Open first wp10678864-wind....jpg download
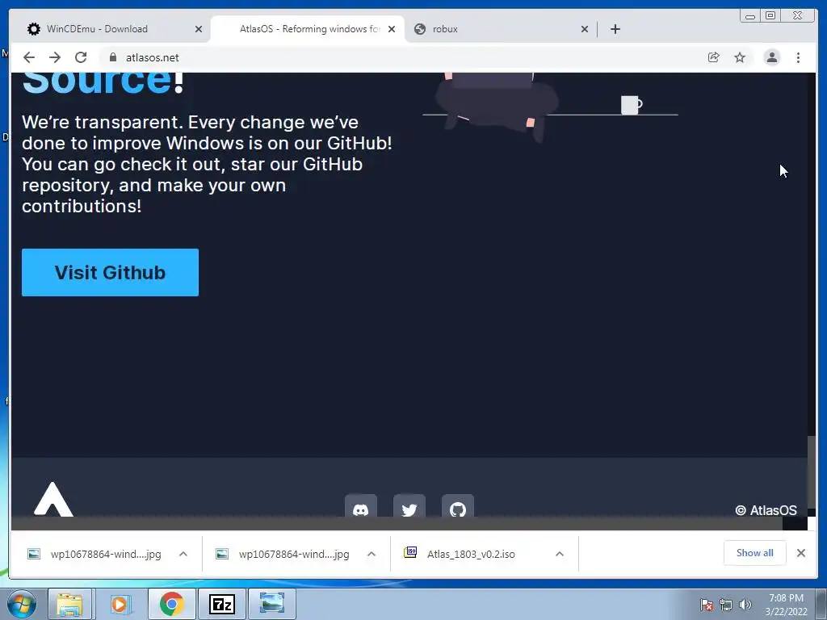 click(95, 554)
